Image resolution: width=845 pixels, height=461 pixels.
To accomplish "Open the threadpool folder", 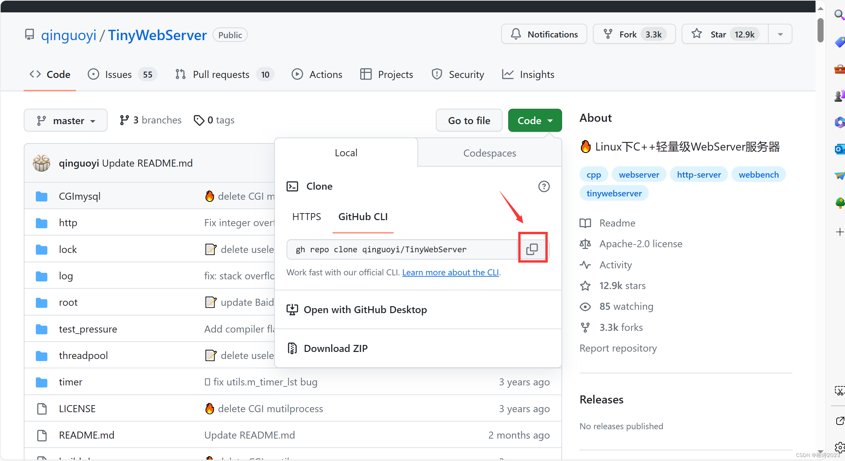I will tap(83, 355).
